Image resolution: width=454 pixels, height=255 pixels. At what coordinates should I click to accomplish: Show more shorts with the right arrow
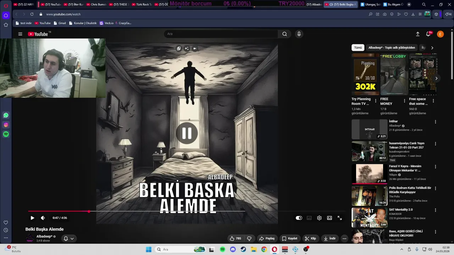(436, 78)
